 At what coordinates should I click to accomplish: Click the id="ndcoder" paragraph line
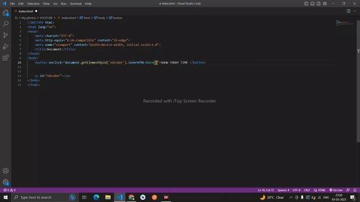(52, 76)
